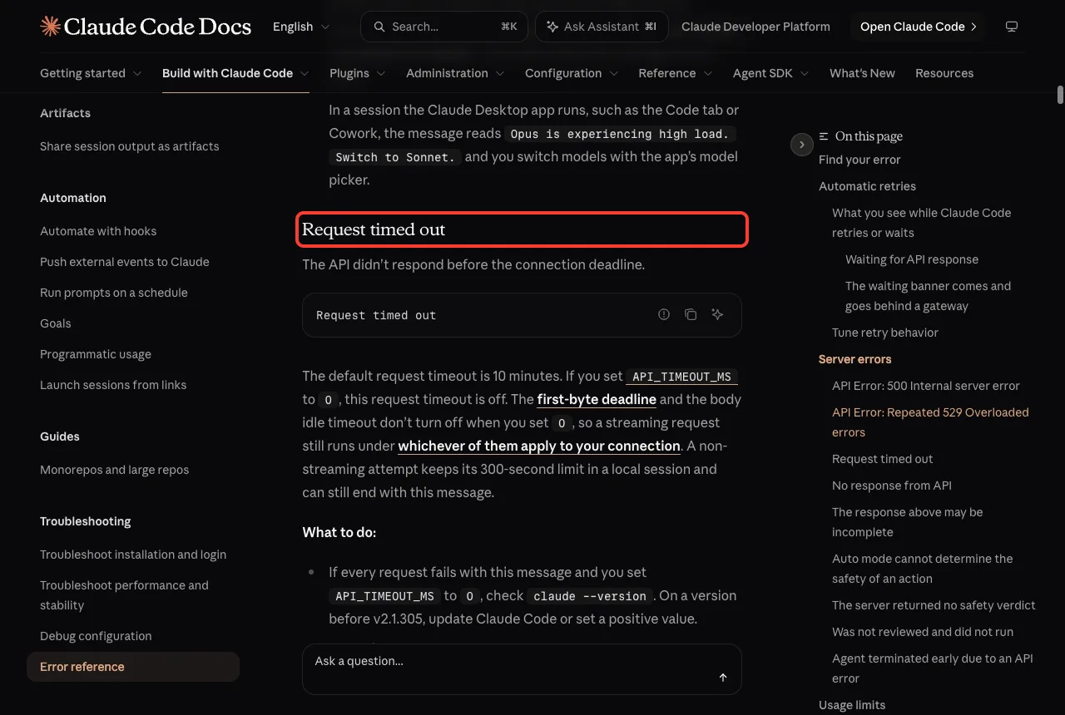Copy the Request timed out code block

tap(691, 314)
